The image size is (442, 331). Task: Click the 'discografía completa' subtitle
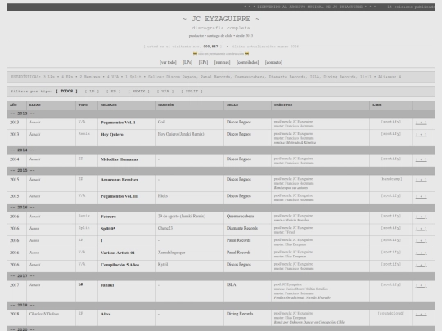pos(221,28)
